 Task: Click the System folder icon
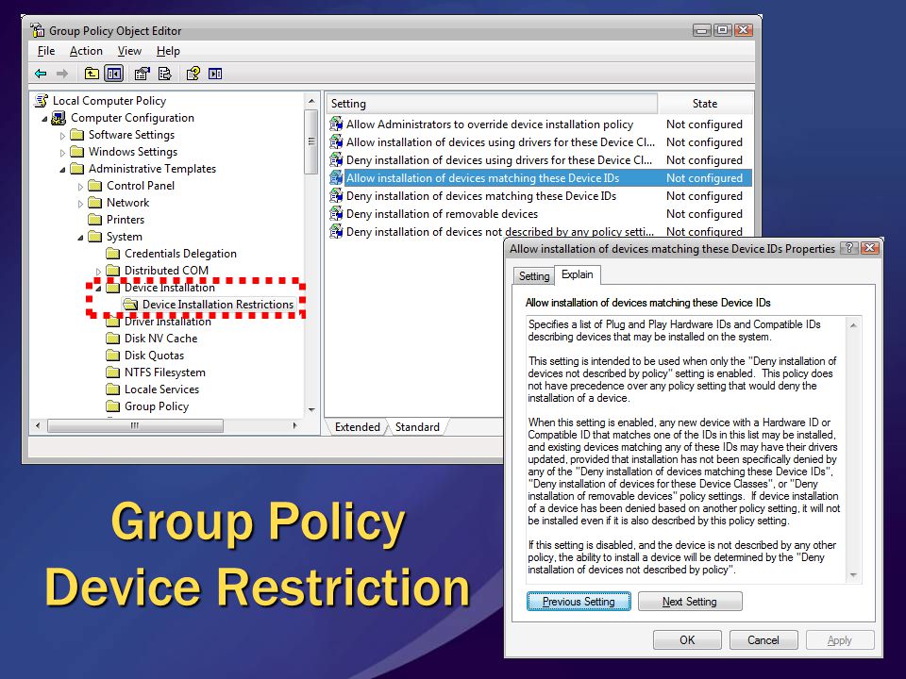pos(94,237)
